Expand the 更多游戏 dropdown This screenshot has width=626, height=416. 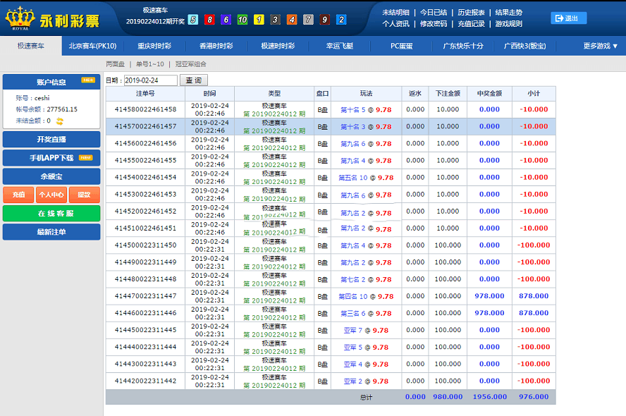pos(600,47)
